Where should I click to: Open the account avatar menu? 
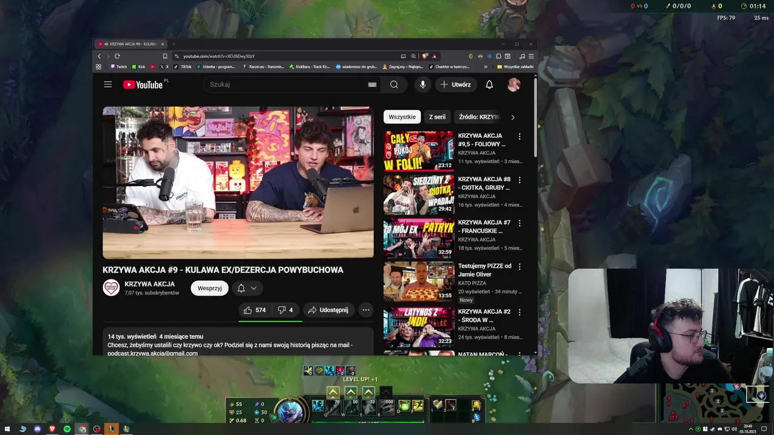pyautogui.click(x=514, y=85)
